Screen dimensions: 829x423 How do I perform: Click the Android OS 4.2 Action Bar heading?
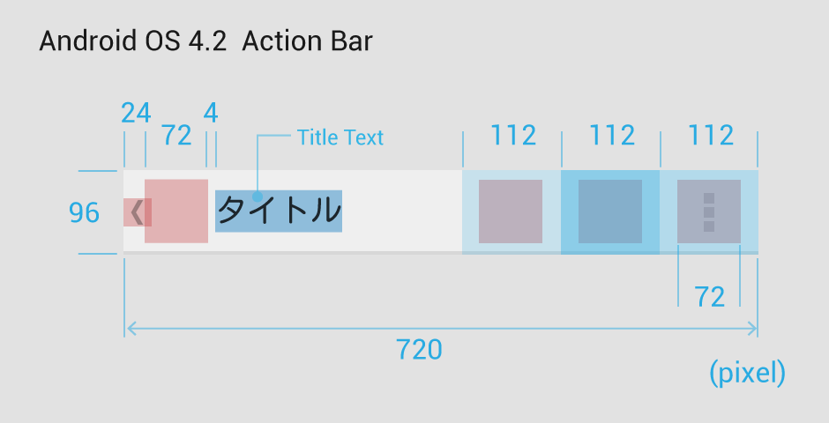205,41
